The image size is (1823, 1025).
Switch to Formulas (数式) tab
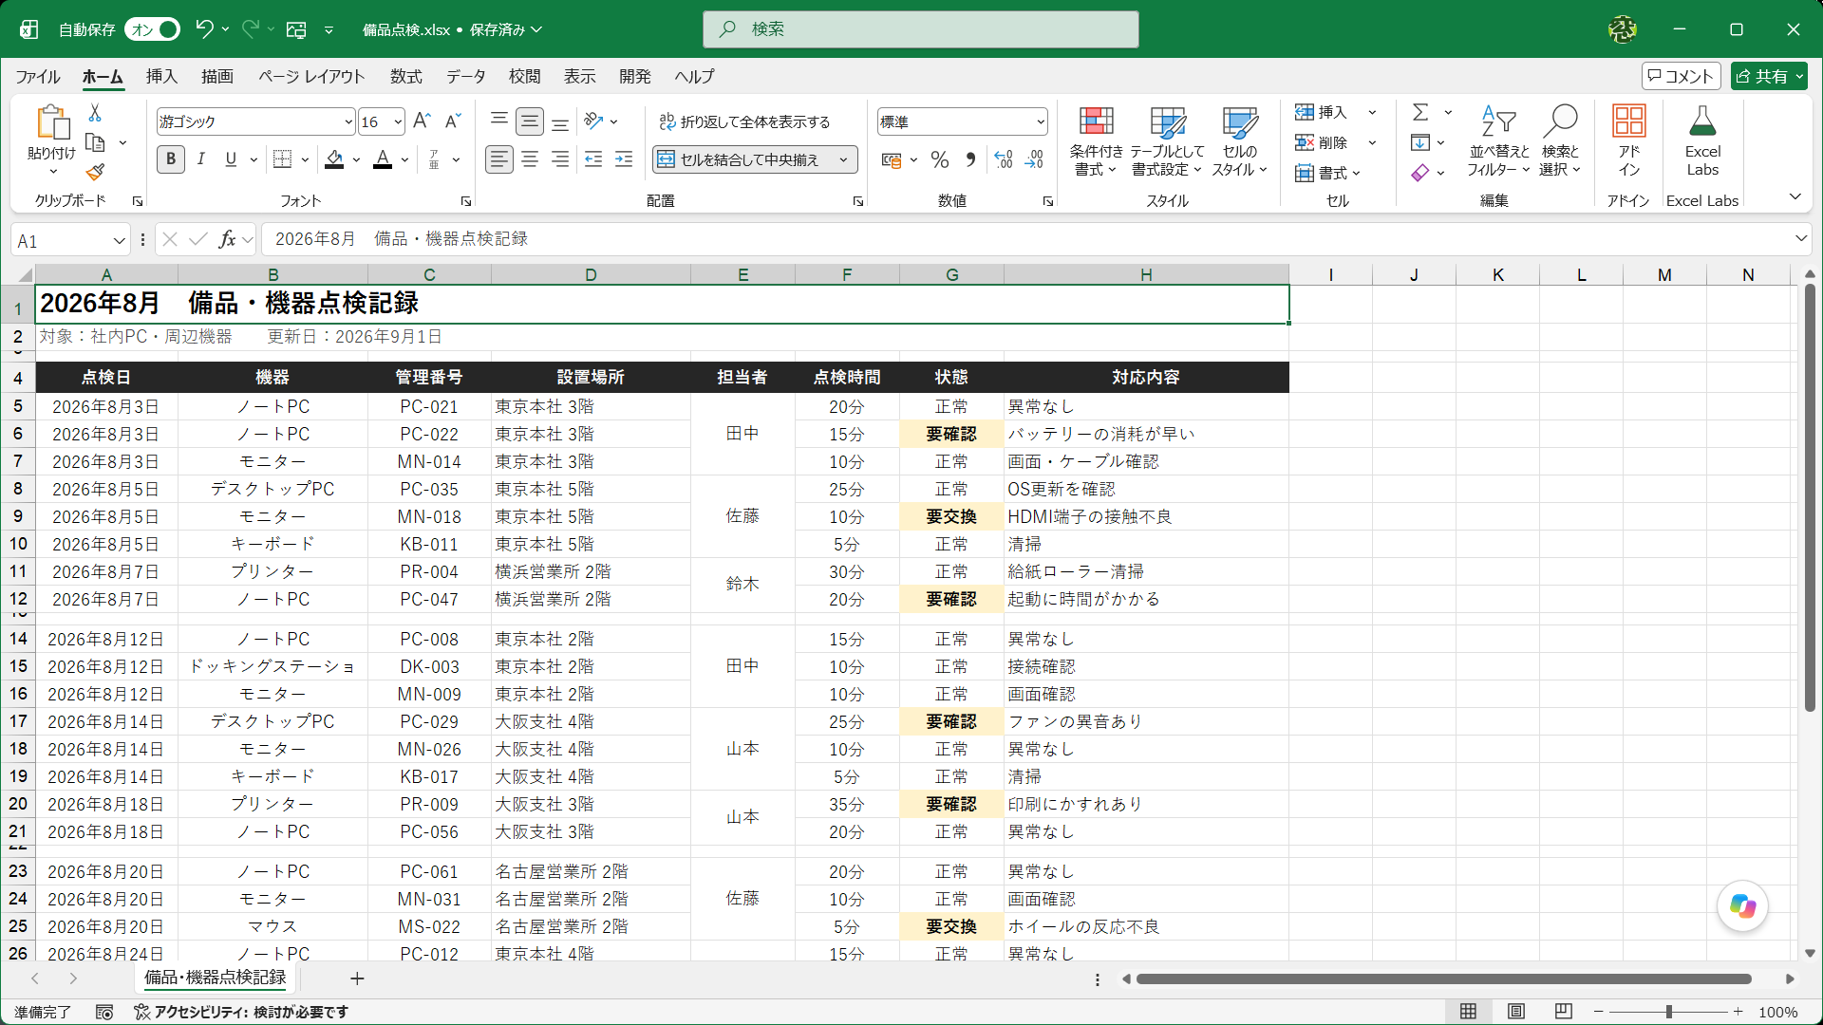406,77
